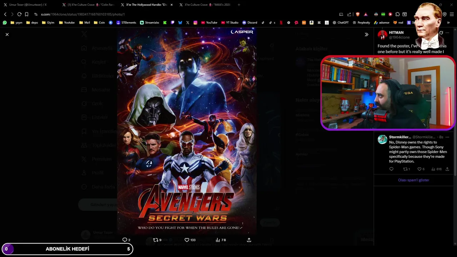Show more bookmarks with the double chevron
The image size is (457, 257).
pos(448,22)
